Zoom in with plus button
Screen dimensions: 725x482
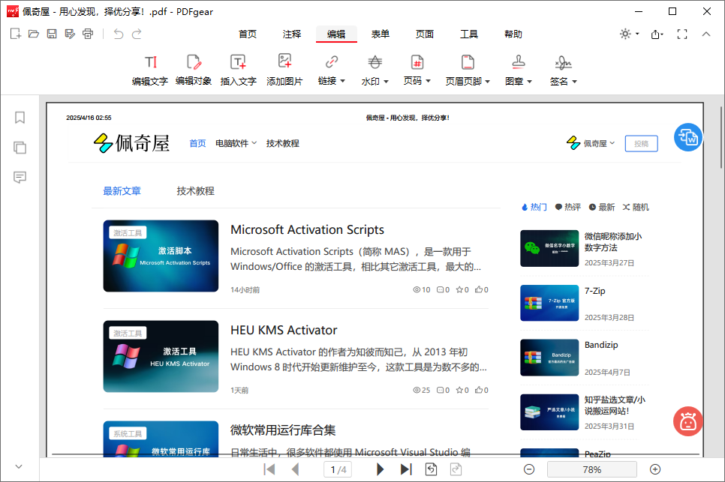click(x=655, y=469)
